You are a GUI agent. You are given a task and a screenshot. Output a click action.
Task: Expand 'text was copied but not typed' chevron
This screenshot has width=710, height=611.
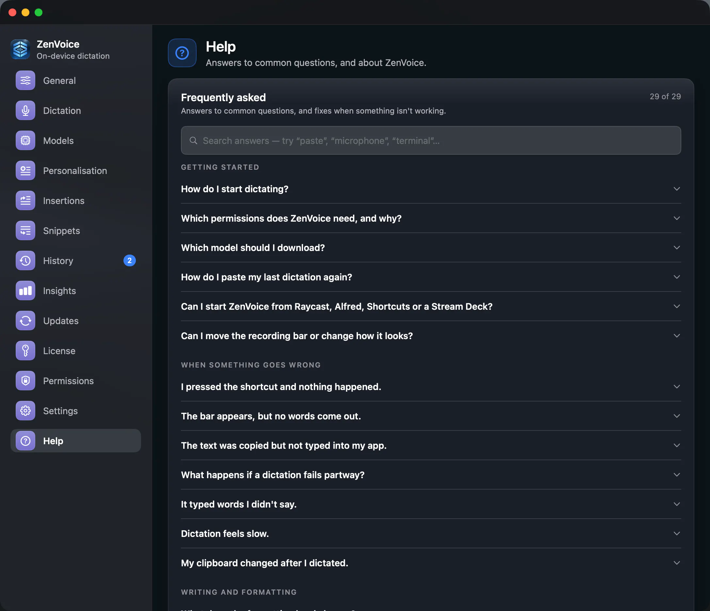[x=677, y=445]
